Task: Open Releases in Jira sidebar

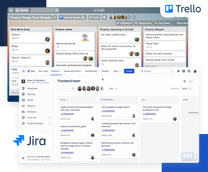Action: tap(32, 112)
